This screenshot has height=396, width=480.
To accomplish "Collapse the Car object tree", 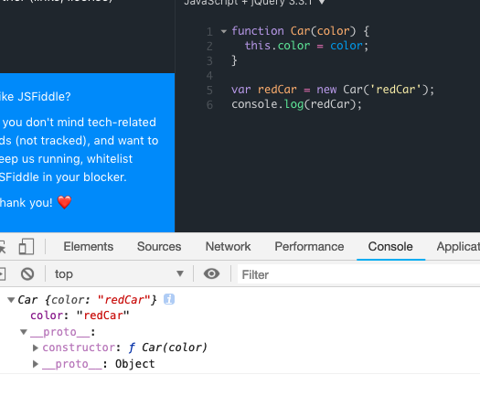I will click(x=11, y=300).
